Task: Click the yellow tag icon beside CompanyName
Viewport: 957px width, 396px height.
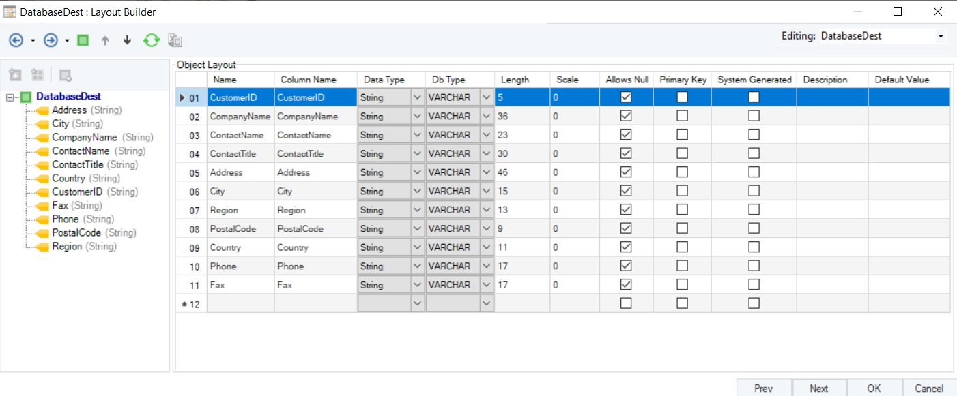Action: 42,138
